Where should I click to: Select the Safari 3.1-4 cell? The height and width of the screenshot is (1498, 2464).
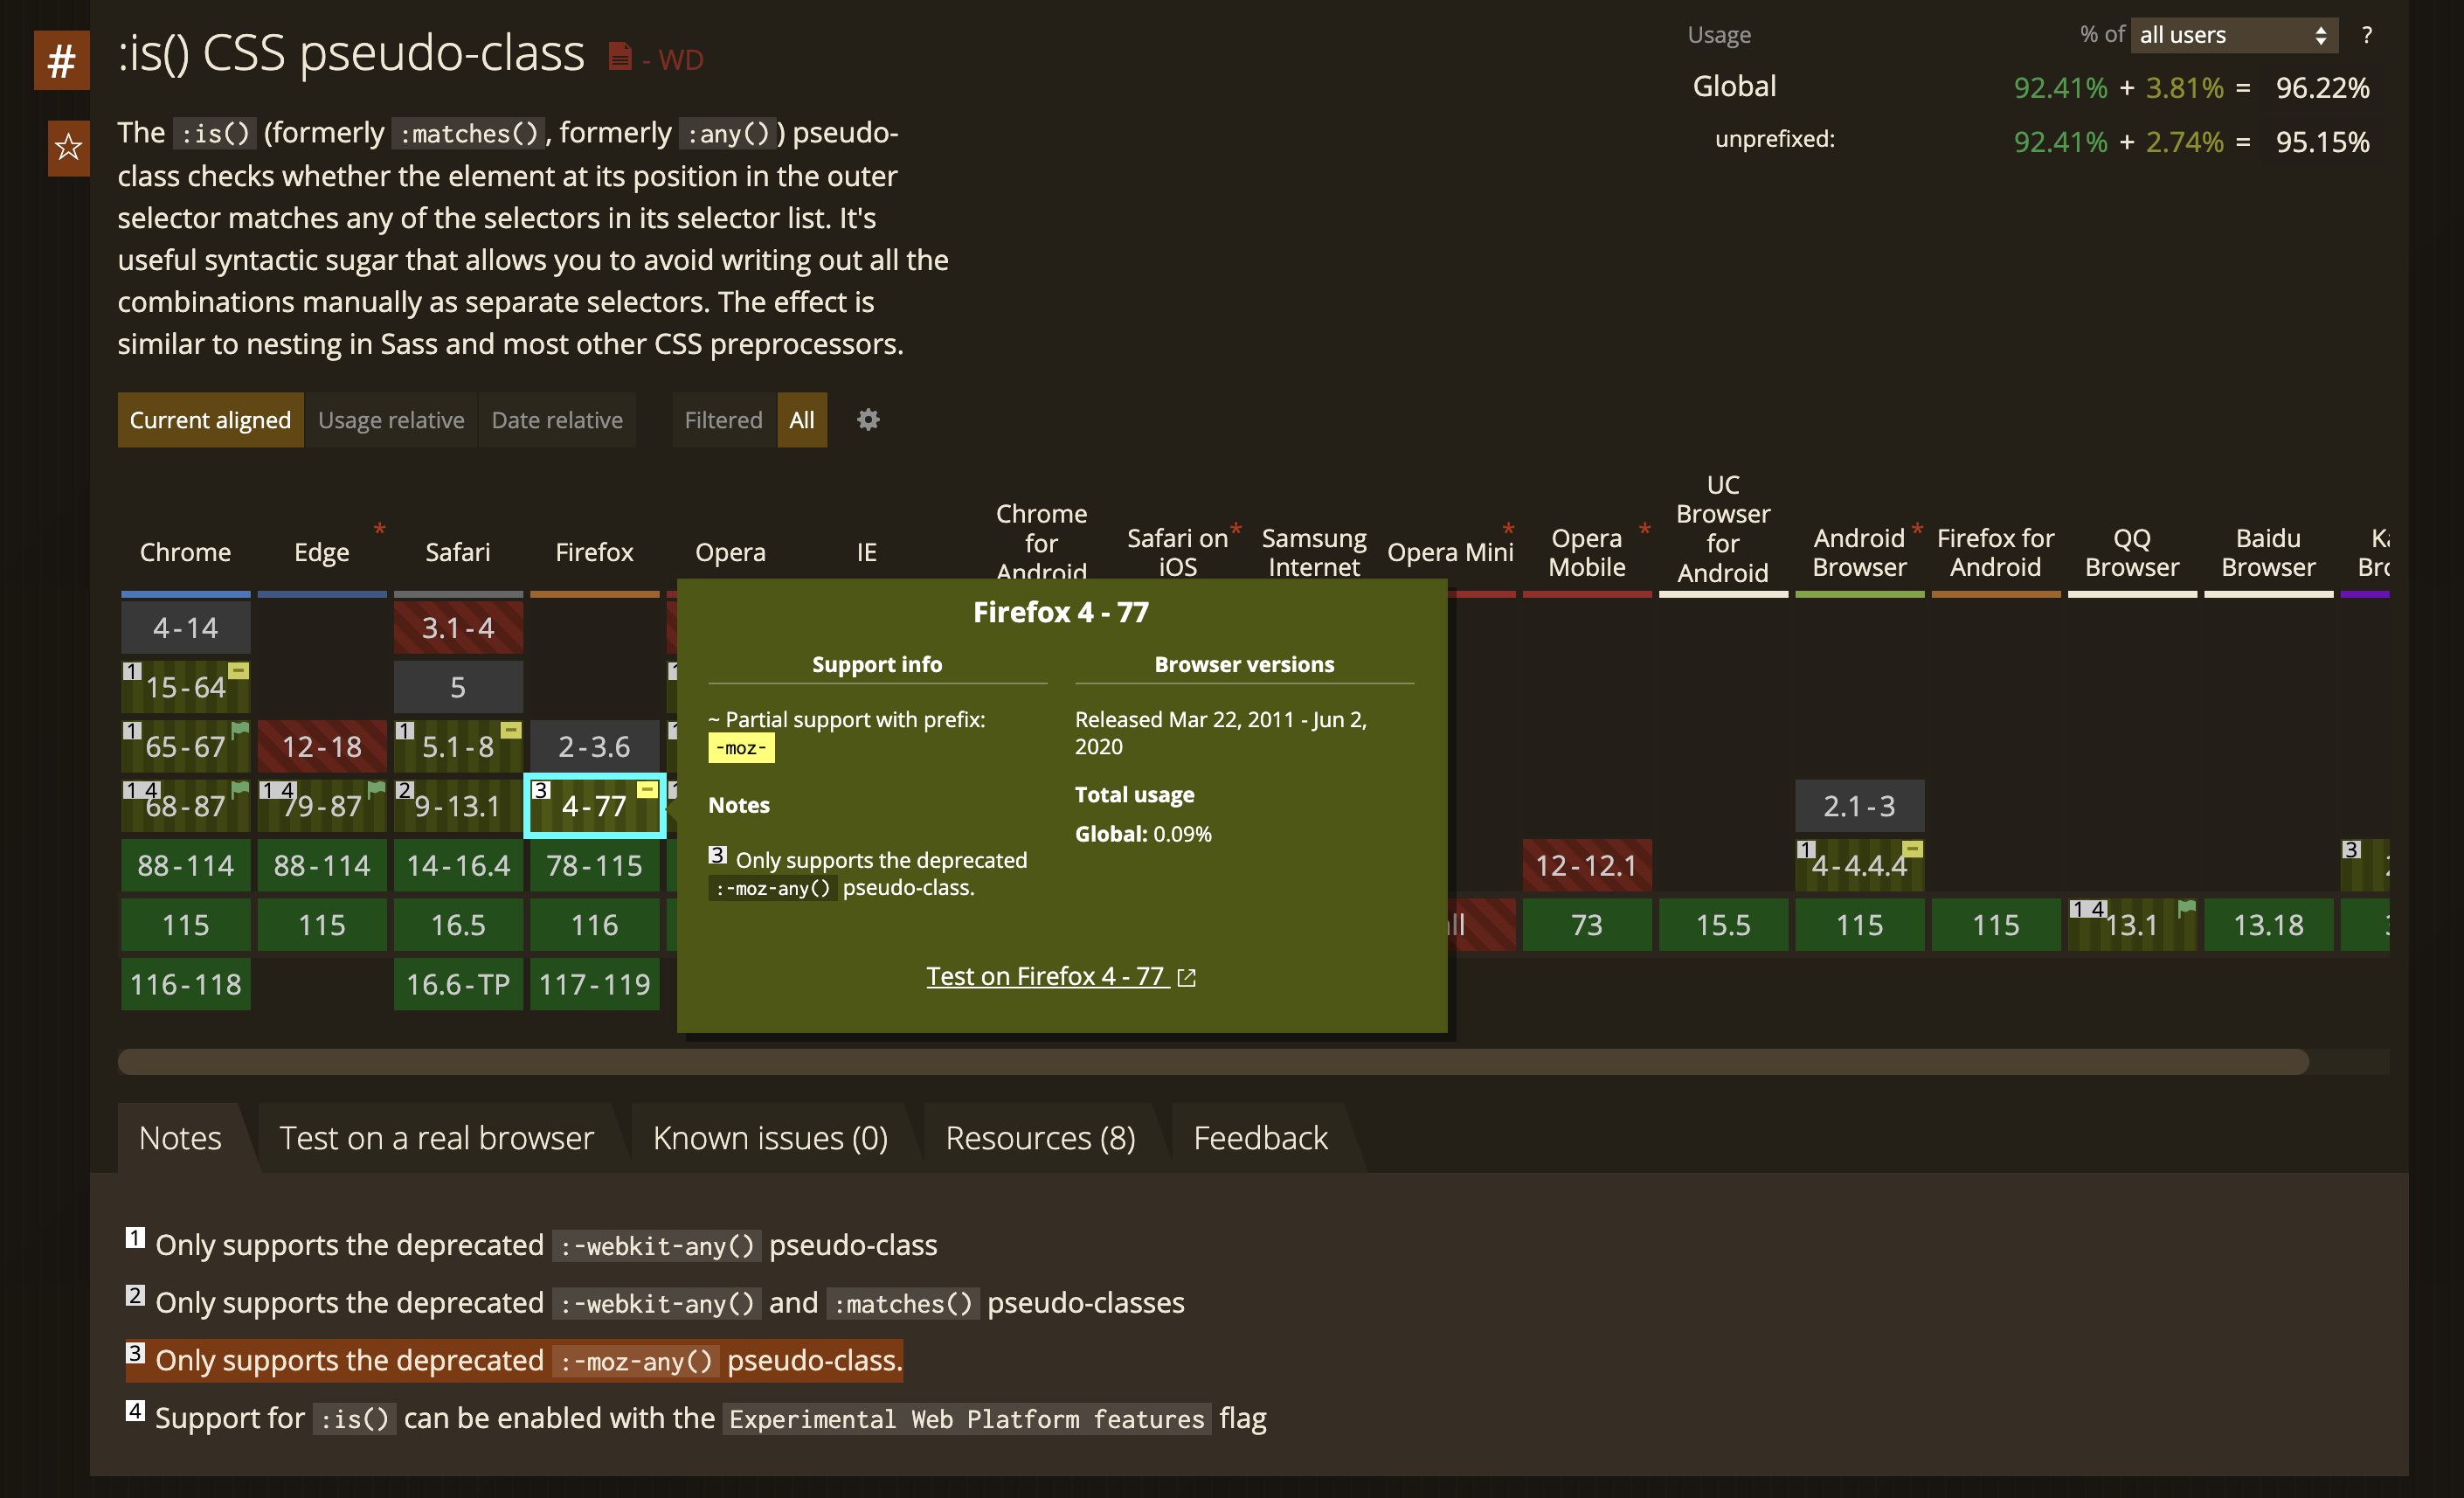tap(458, 628)
